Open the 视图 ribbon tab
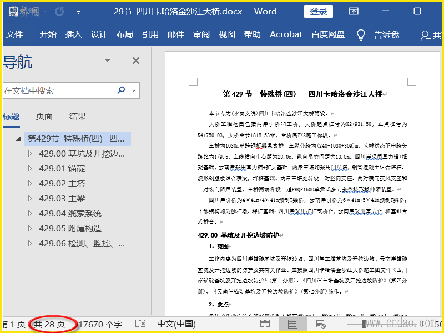The height and width of the screenshot is (333, 444). (x=227, y=34)
